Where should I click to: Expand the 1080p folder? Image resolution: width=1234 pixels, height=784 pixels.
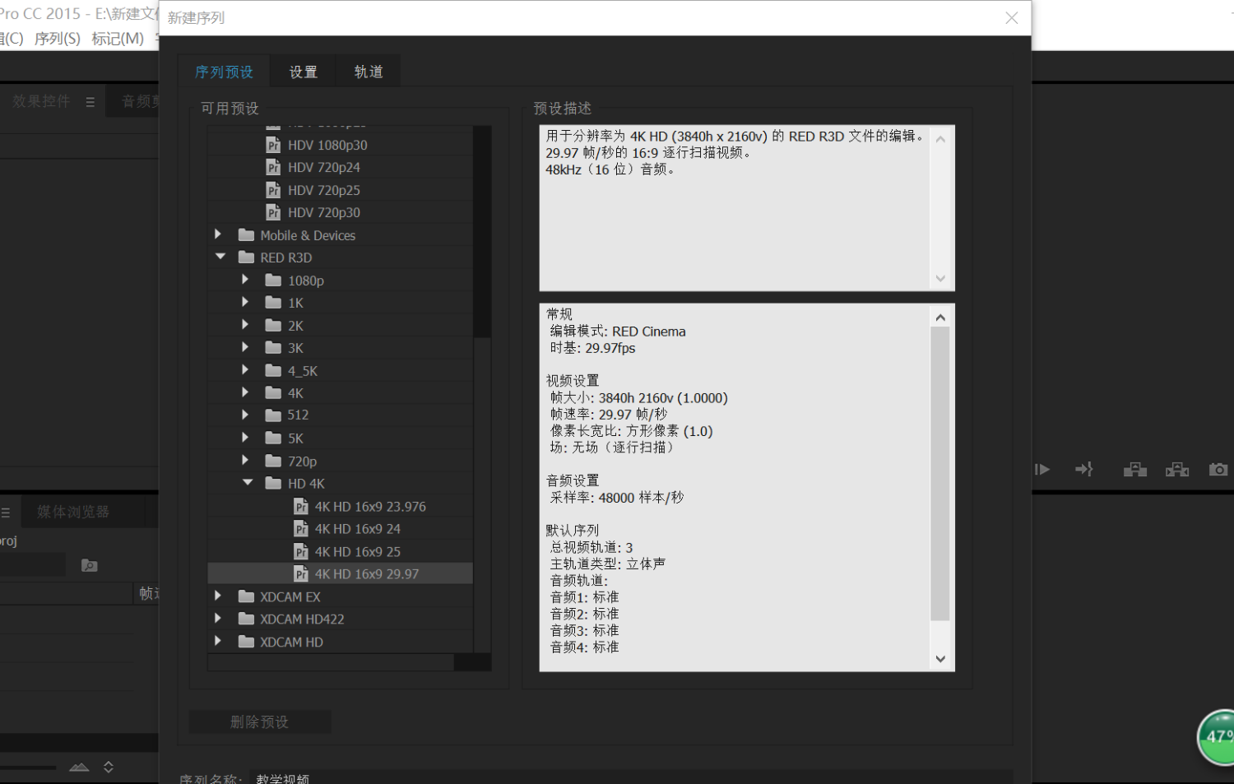(x=245, y=280)
